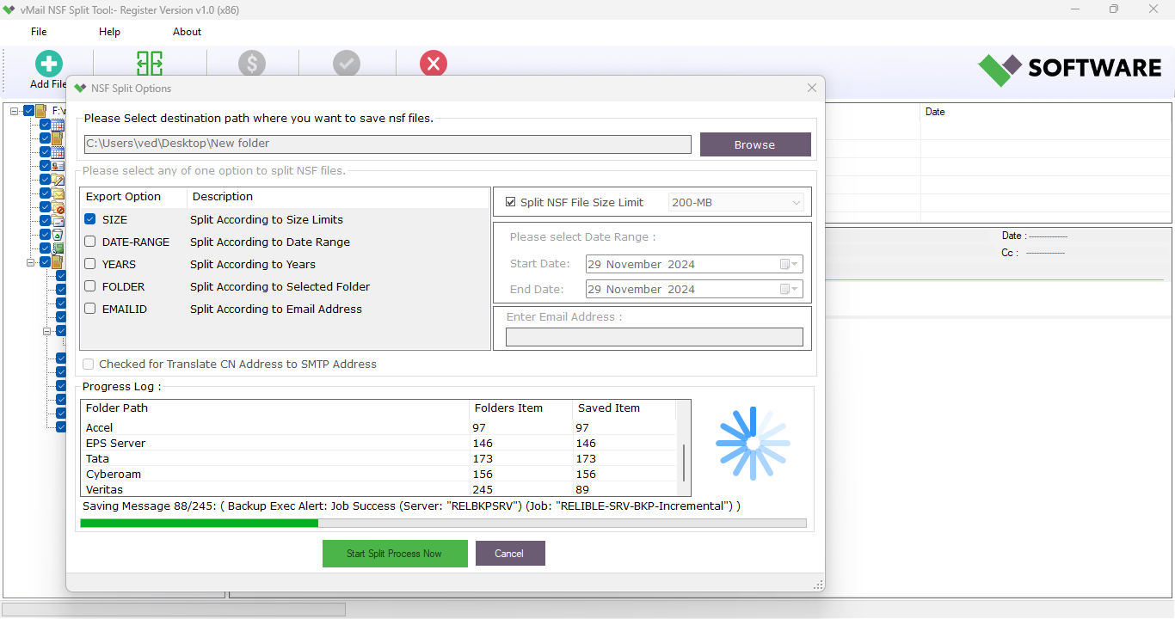Select the contacts icon in the folder tree
The width and height of the screenshot is (1175, 619).
click(x=58, y=166)
